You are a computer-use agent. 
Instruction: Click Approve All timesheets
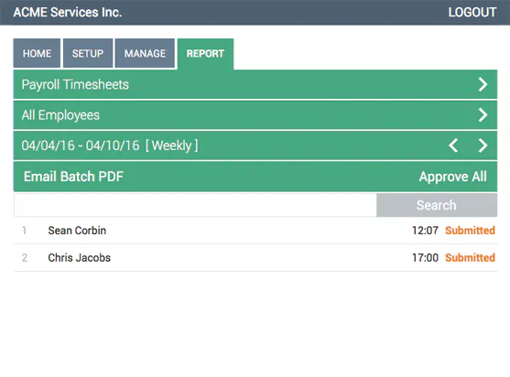pyautogui.click(x=452, y=177)
